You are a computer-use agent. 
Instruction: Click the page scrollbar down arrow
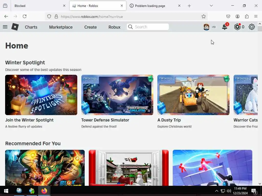(x=260, y=184)
